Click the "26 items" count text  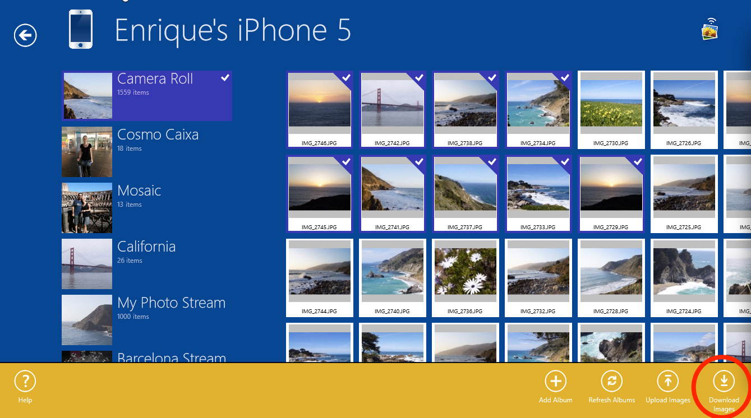(x=130, y=261)
